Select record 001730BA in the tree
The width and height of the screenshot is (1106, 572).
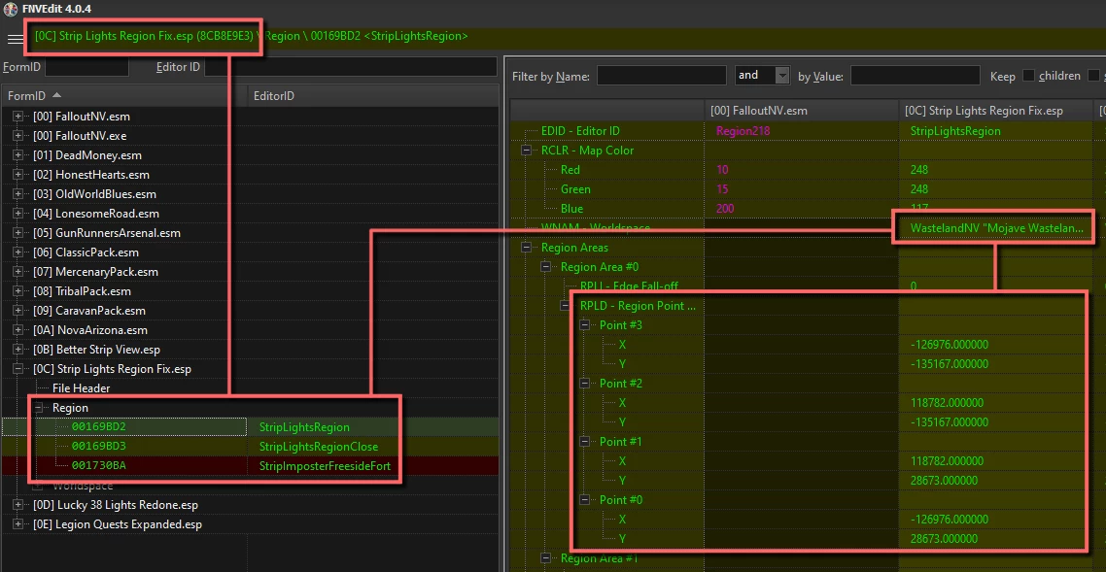pos(99,465)
